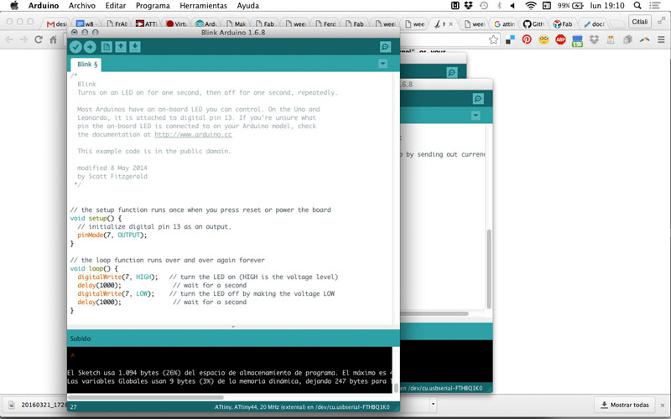Open the 20160321_1728 downloaded file
671x419 pixels.
(x=39, y=405)
